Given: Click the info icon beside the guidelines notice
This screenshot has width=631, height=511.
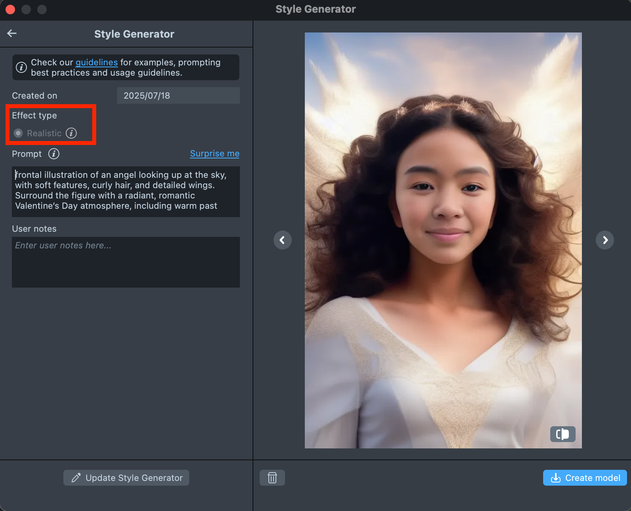Looking at the screenshot, I should tap(21, 68).
